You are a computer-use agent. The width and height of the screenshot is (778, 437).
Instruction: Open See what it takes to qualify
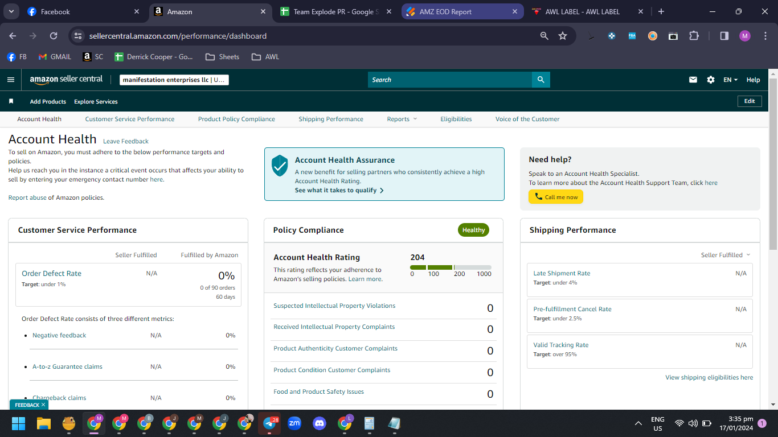tap(339, 190)
